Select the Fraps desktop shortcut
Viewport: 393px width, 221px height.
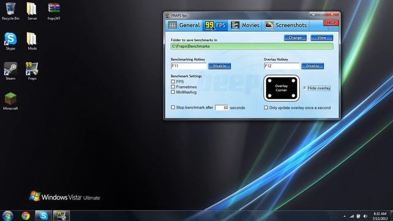click(x=32, y=71)
